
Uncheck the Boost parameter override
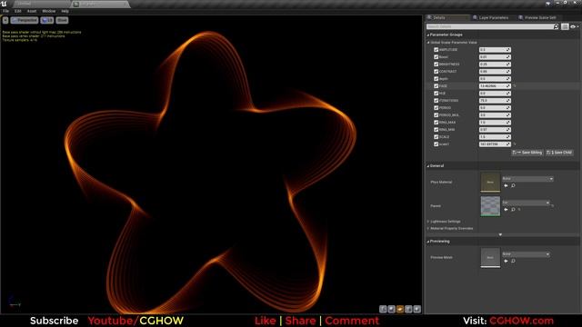pos(436,57)
